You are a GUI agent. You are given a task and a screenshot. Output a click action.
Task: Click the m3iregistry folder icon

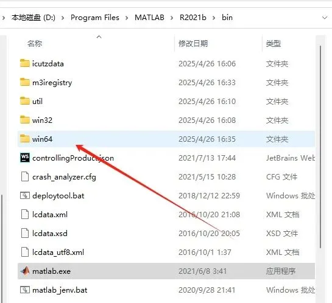(25, 82)
